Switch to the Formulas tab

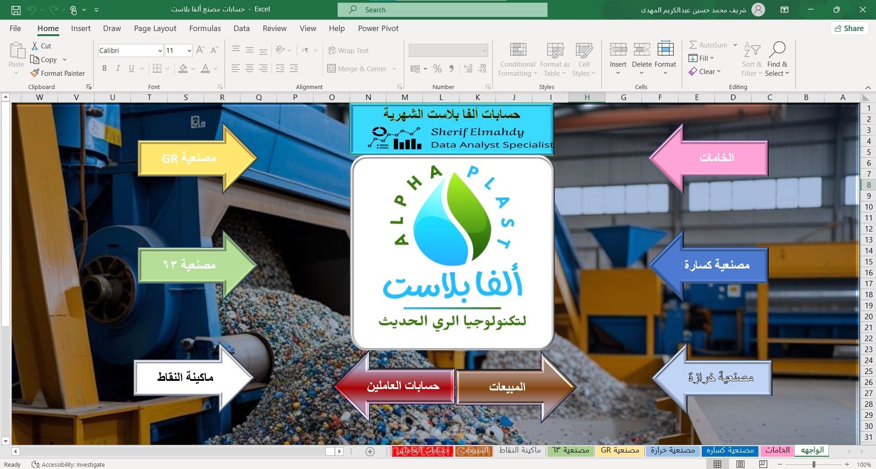coord(205,28)
